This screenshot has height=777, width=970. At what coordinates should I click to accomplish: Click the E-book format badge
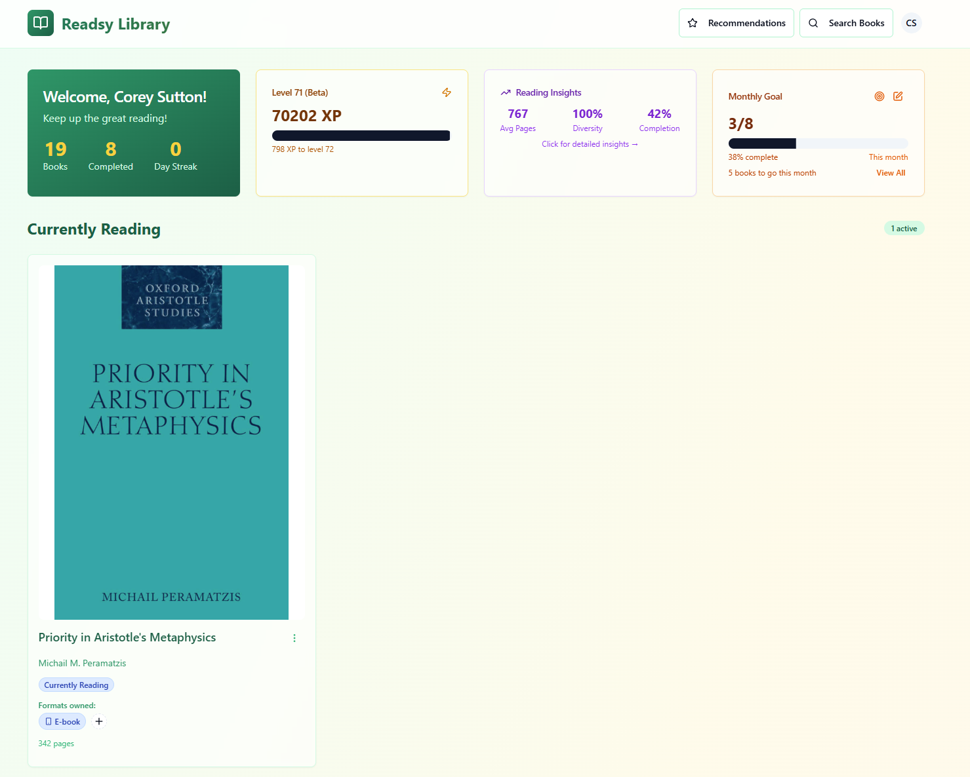pyautogui.click(x=62, y=722)
